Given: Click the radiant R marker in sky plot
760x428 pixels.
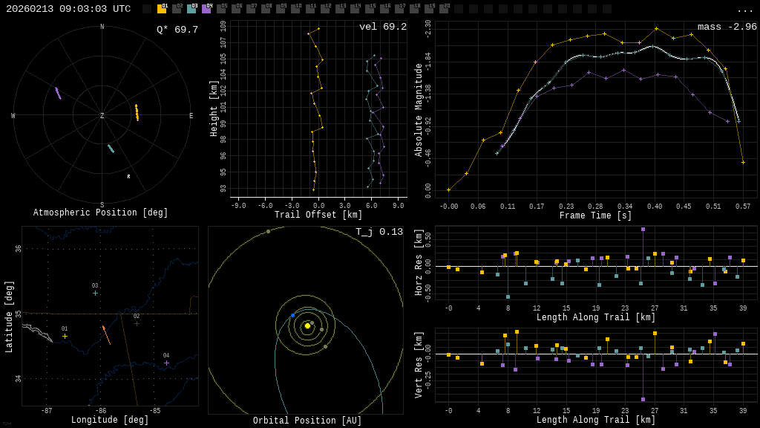Looking at the screenshot, I should tap(128, 177).
